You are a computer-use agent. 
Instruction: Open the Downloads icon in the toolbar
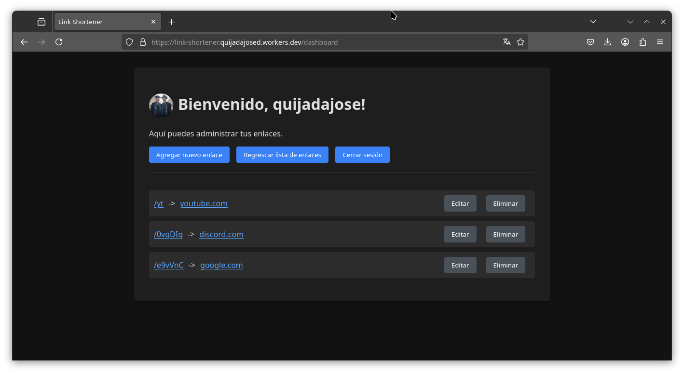tap(608, 42)
